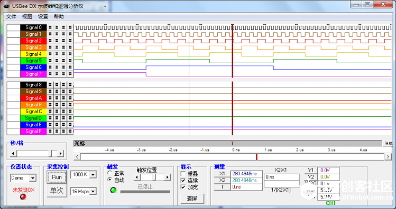
Task: Open the 帮助 menu
Action: tap(59, 17)
